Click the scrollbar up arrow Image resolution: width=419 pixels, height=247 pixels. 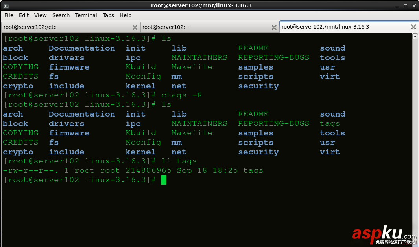coord(415,36)
